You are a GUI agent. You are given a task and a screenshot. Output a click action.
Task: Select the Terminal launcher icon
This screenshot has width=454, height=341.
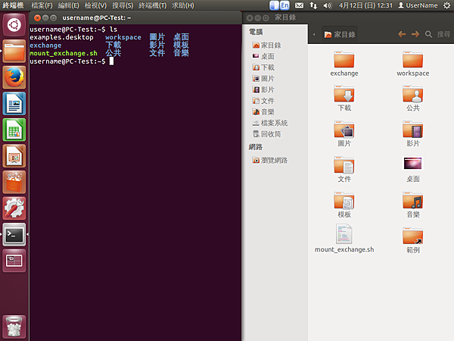(x=14, y=234)
